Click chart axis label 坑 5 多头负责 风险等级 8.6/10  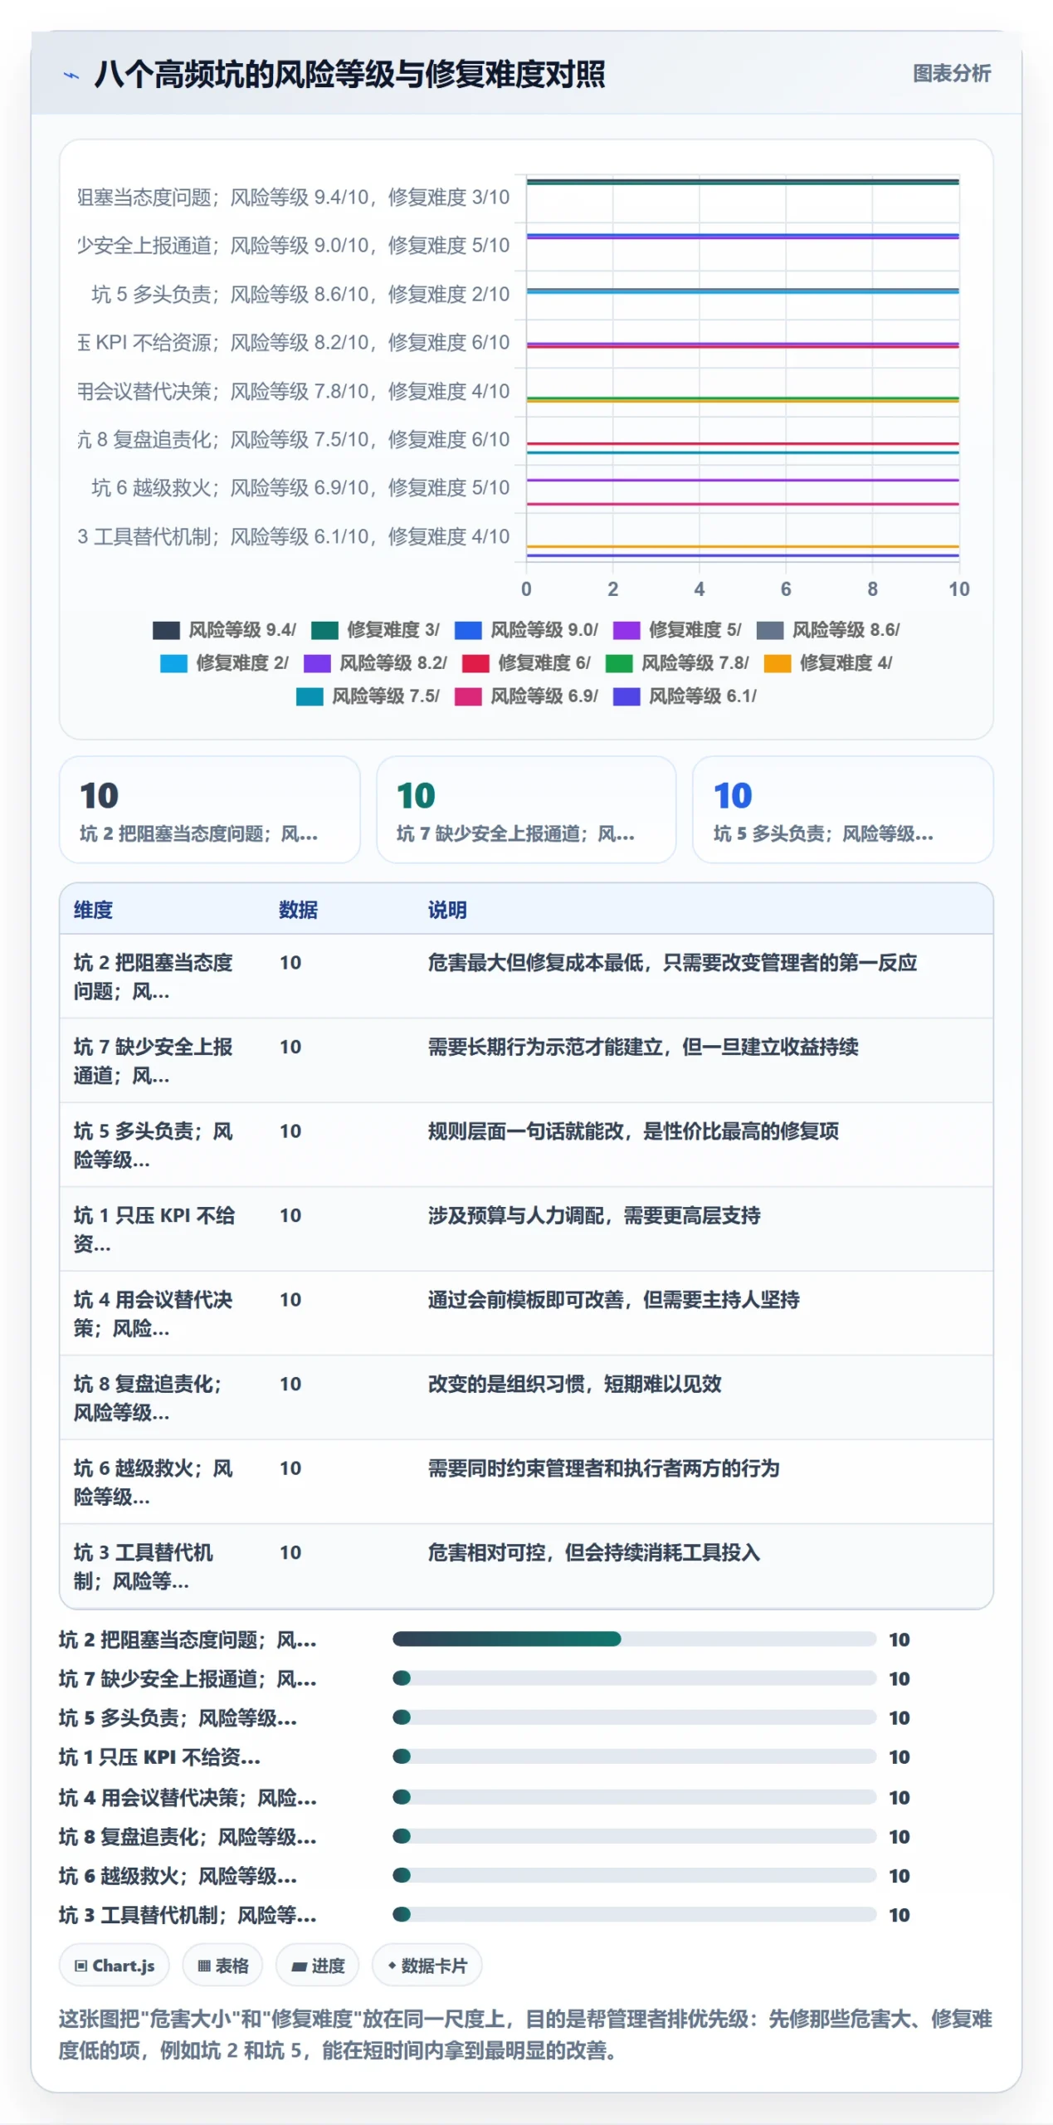tap(300, 295)
